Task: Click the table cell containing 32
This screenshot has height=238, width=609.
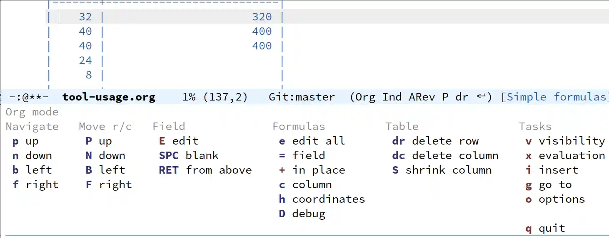Action: [x=85, y=17]
